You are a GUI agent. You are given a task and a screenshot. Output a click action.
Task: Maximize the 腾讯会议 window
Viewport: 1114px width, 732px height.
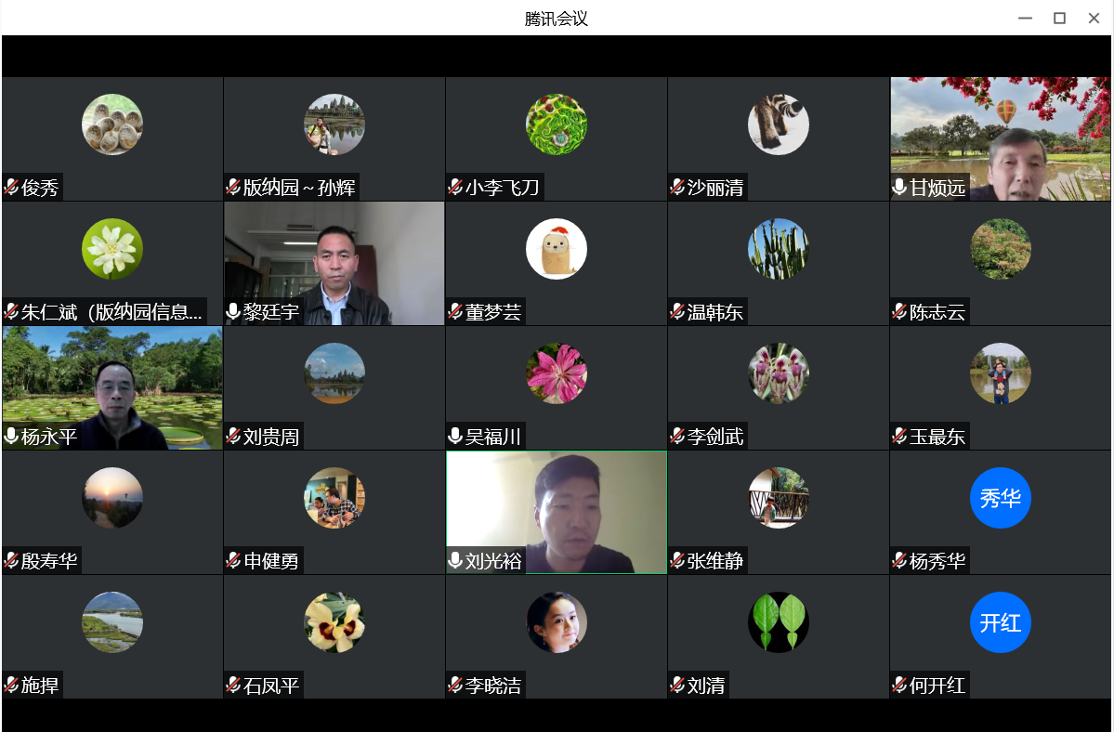1059,19
